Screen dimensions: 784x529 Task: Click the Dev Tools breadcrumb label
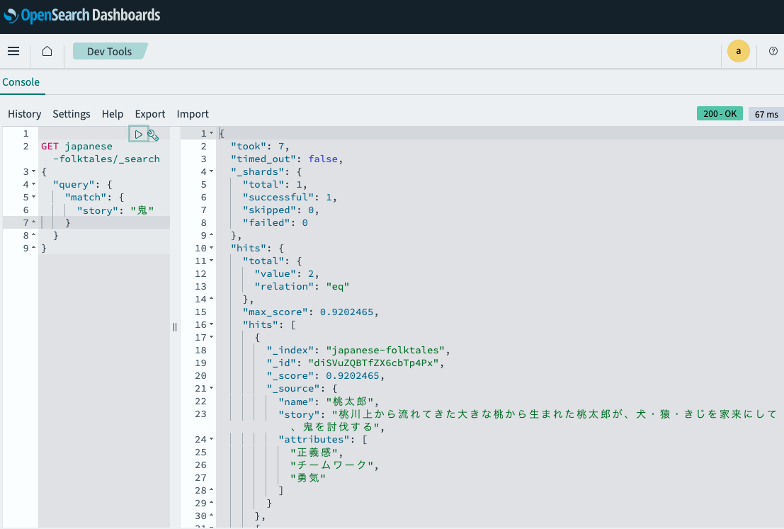click(x=108, y=50)
